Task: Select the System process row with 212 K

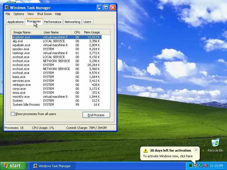Action: click(x=57, y=101)
